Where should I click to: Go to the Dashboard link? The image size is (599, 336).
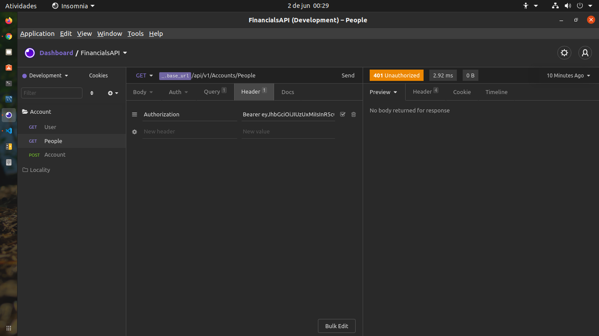[x=56, y=53]
